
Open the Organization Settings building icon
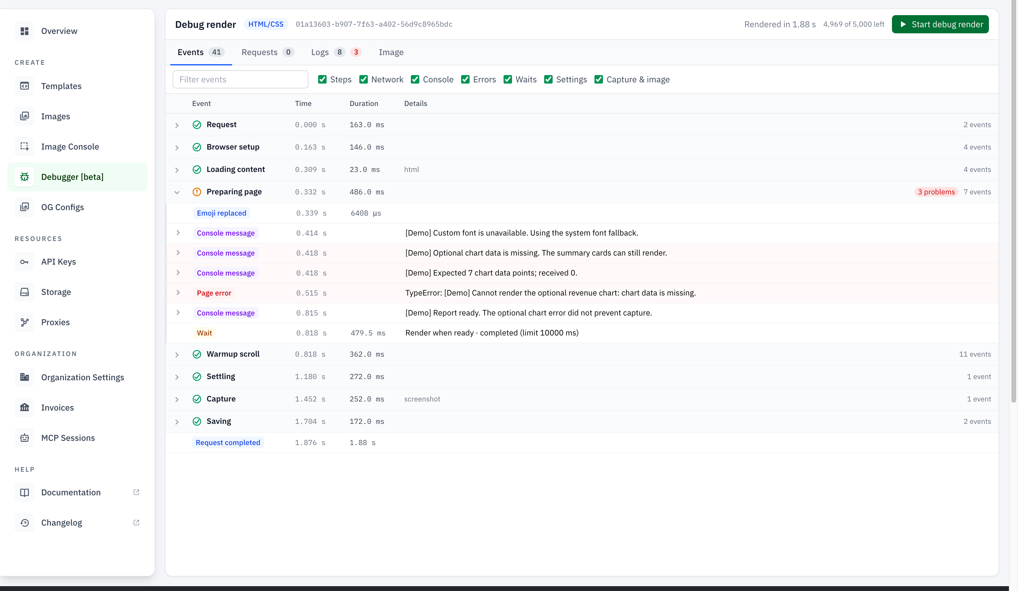pyautogui.click(x=25, y=377)
